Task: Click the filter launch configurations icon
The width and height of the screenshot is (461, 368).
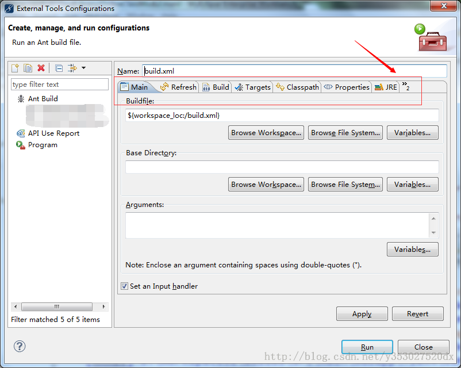Action: (72, 68)
